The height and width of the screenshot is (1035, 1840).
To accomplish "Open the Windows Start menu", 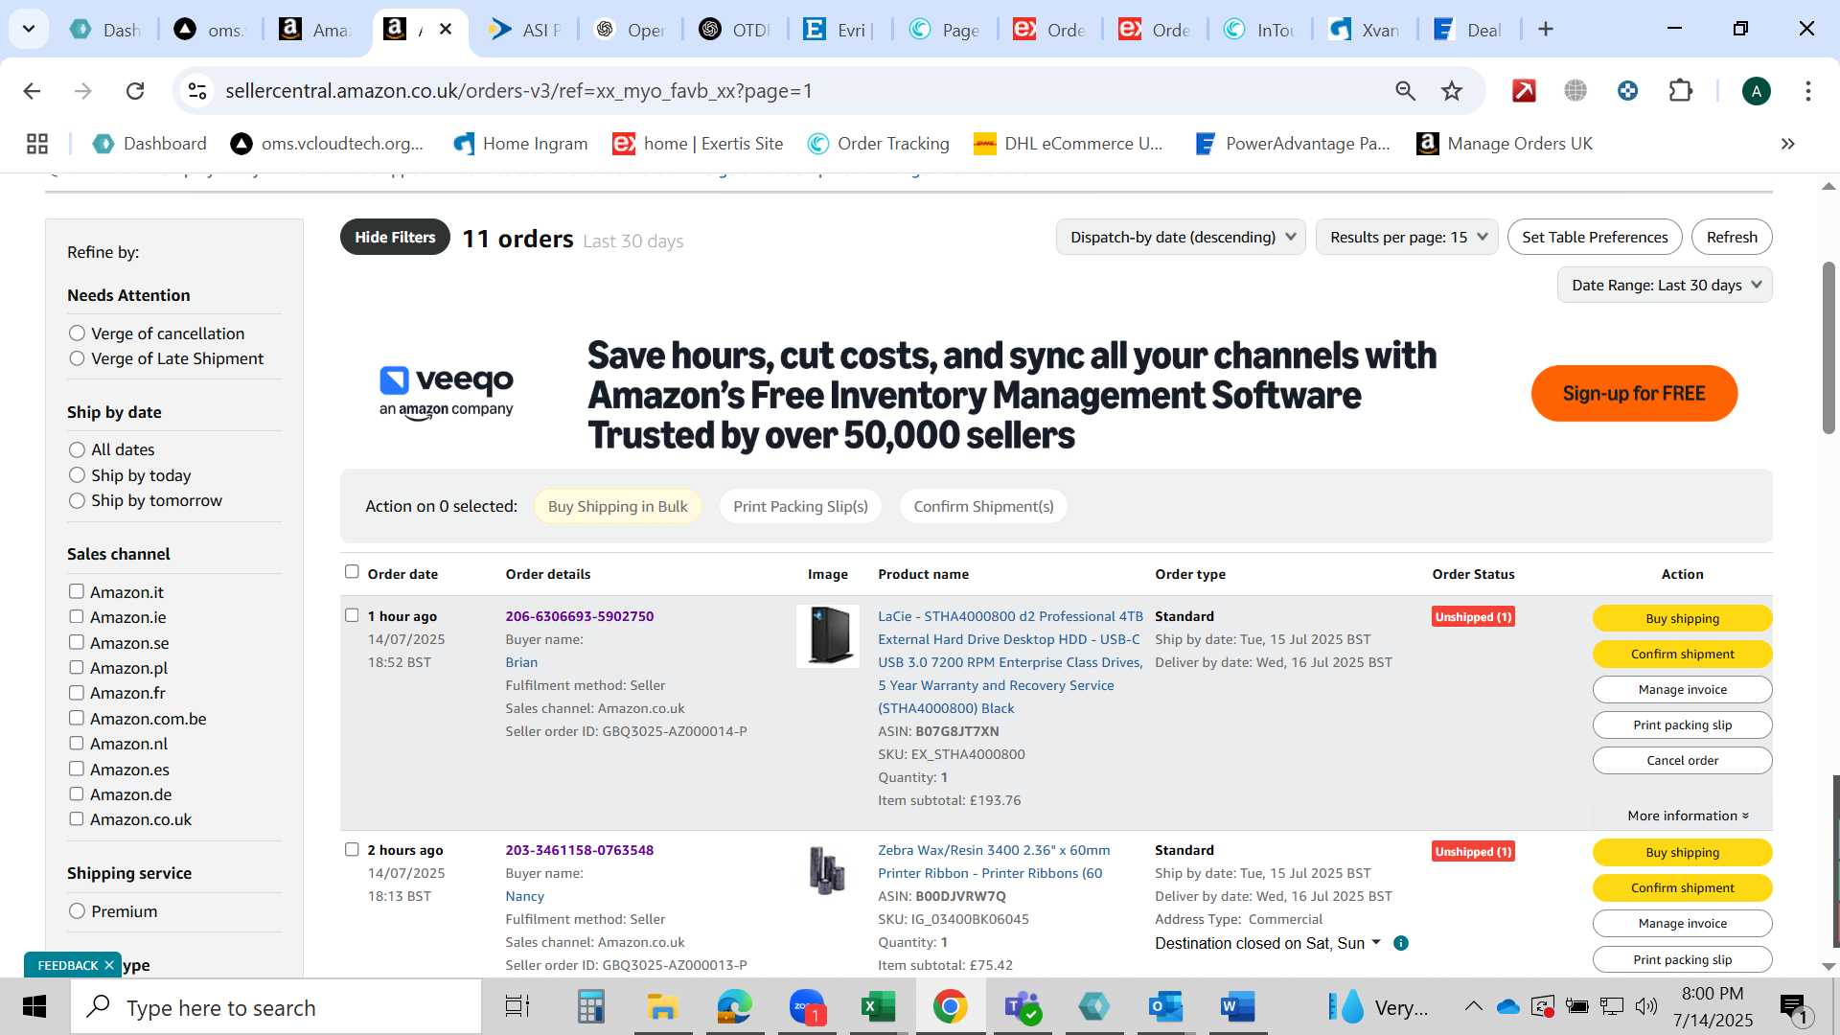I will pos(34,1007).
